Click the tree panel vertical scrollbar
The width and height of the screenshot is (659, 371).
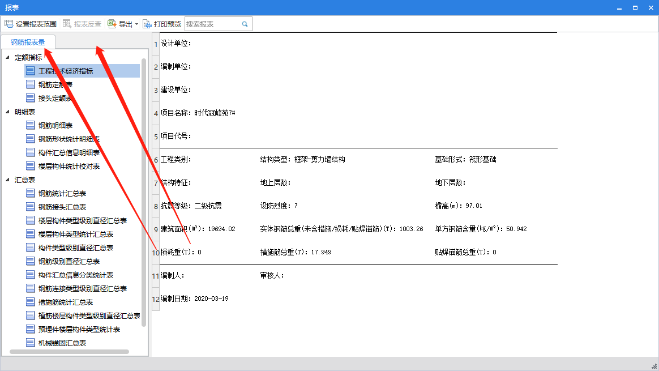pos(144,192)
